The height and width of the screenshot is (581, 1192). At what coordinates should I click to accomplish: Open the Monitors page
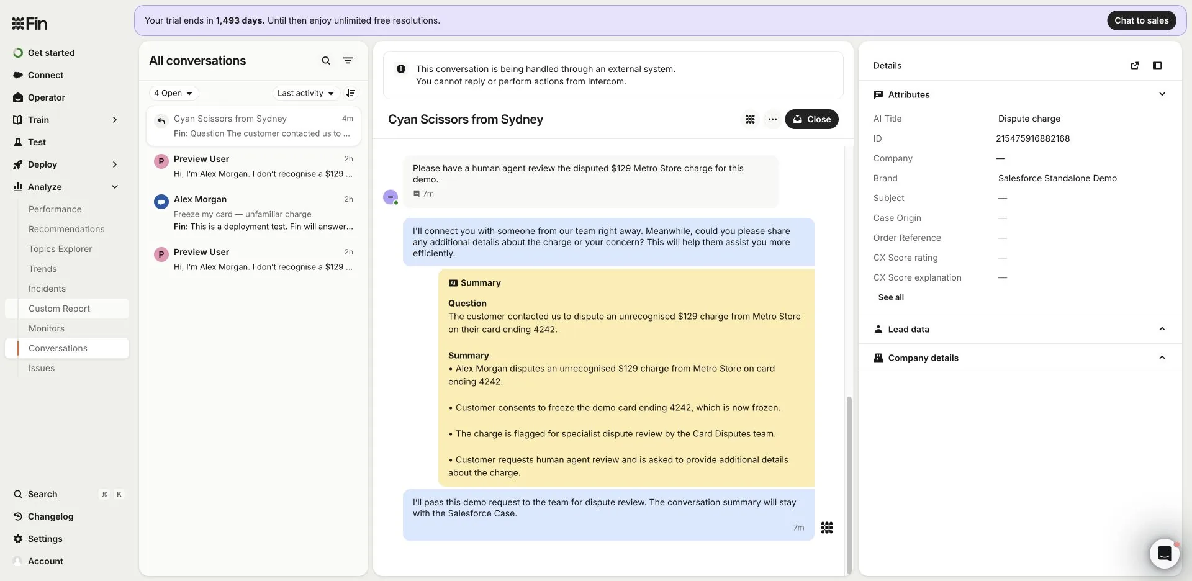(47, 328)
